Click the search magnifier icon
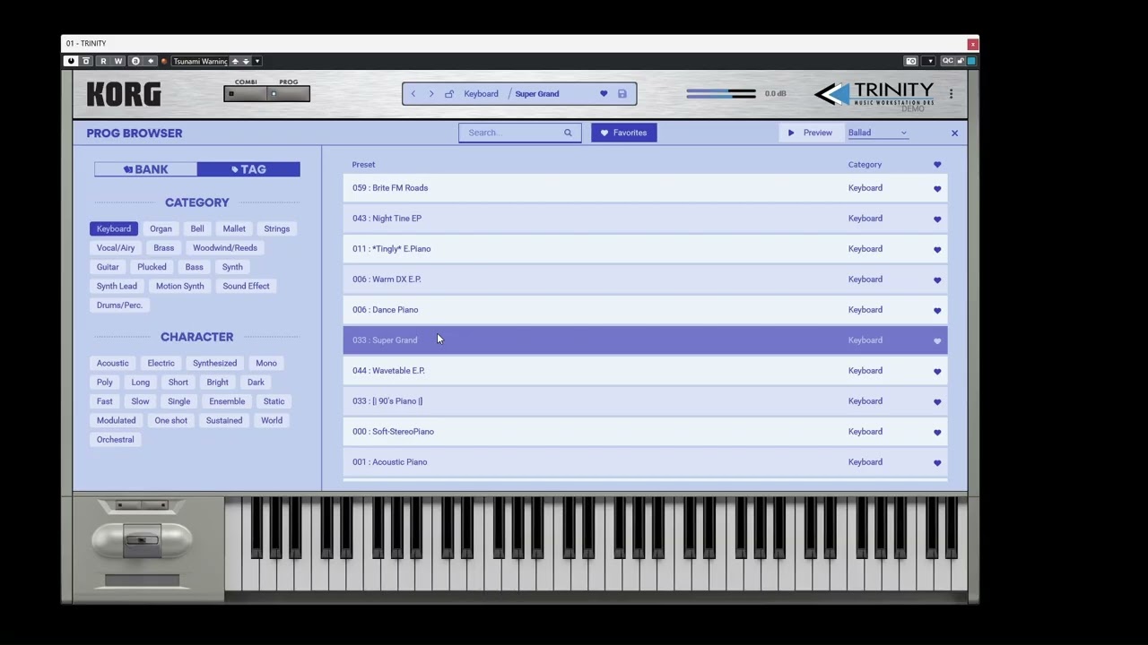The image size is (1148, 645). pos(568,133)
